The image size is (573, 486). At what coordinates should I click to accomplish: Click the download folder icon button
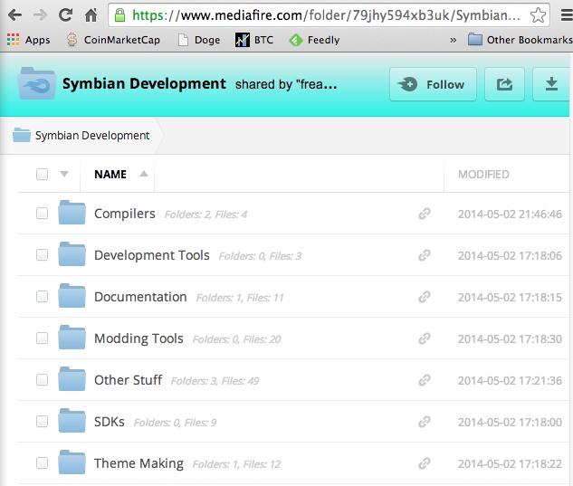[551, 84]
